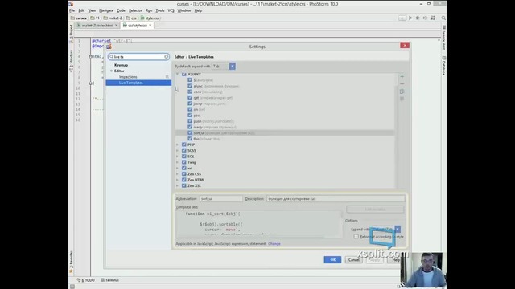Expand the PHP template group
This screenshot has width=515, height=289.
click(x=177, y=144)
